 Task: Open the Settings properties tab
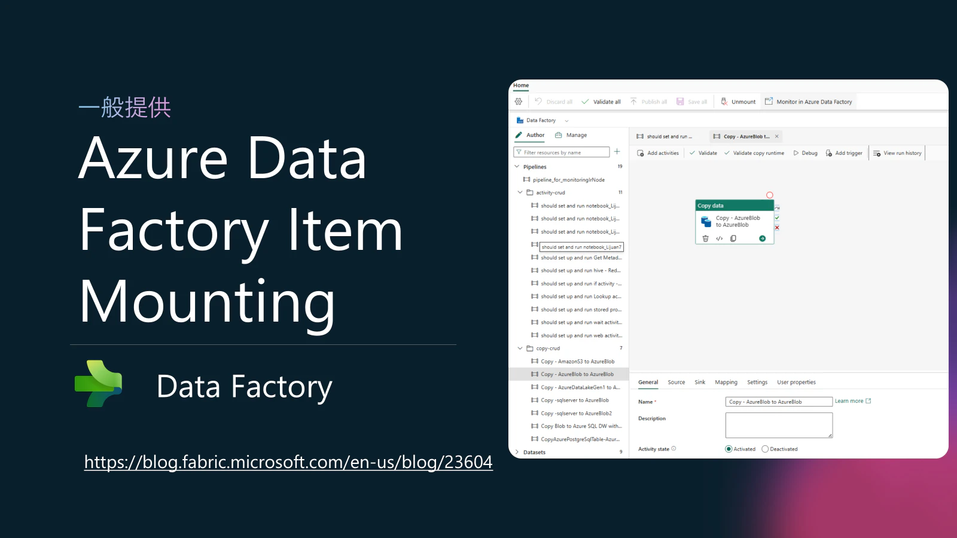pos(757,383)
